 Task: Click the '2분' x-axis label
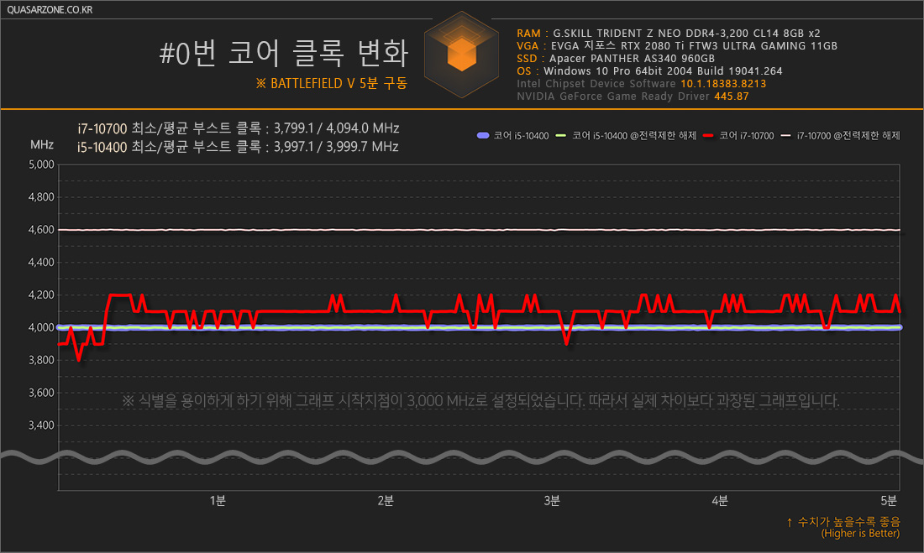(x=386, y=501)
